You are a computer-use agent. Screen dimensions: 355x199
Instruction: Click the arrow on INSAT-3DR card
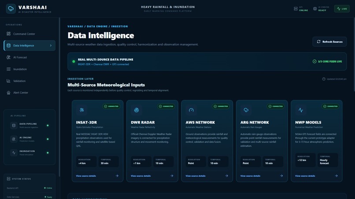(117, 176)
